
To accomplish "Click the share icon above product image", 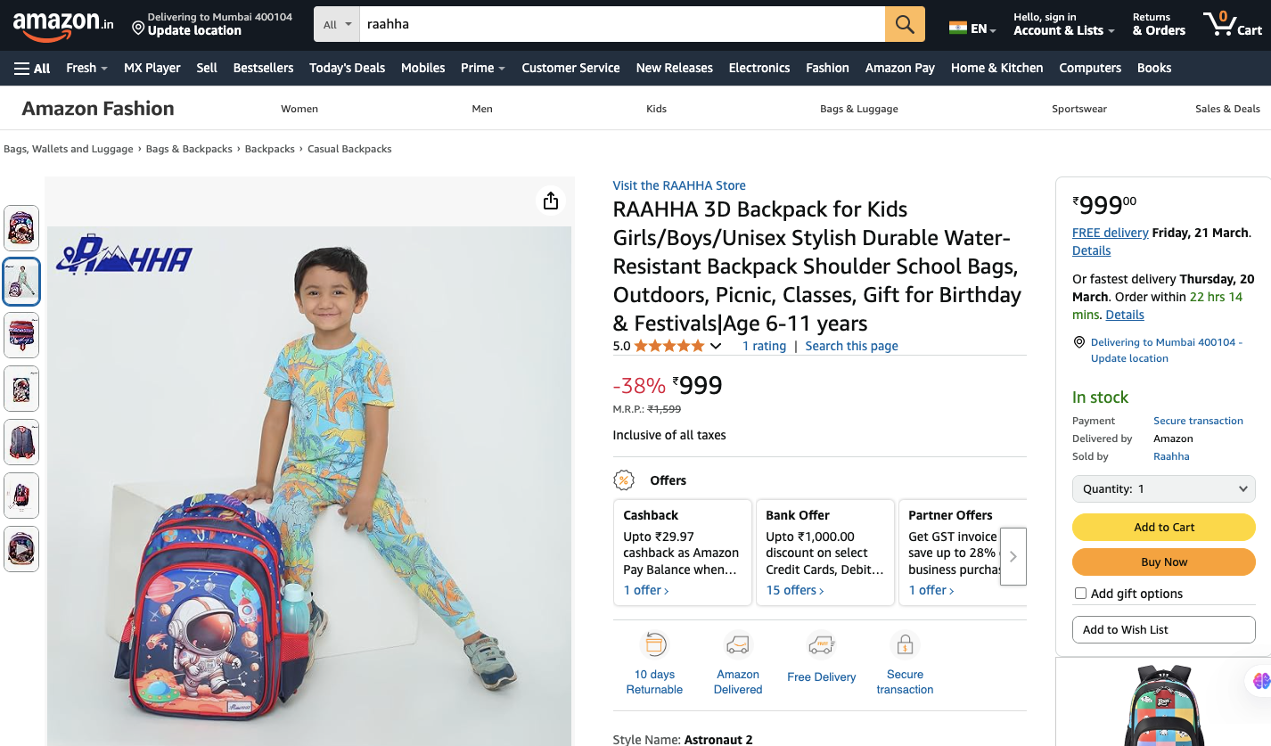I will point(551,201).
